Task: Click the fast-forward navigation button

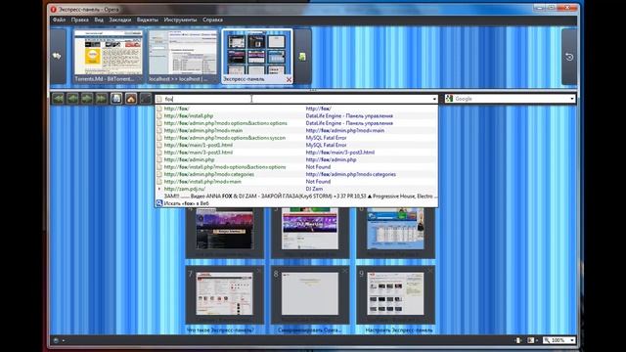Action: click(x=102, y=99)
